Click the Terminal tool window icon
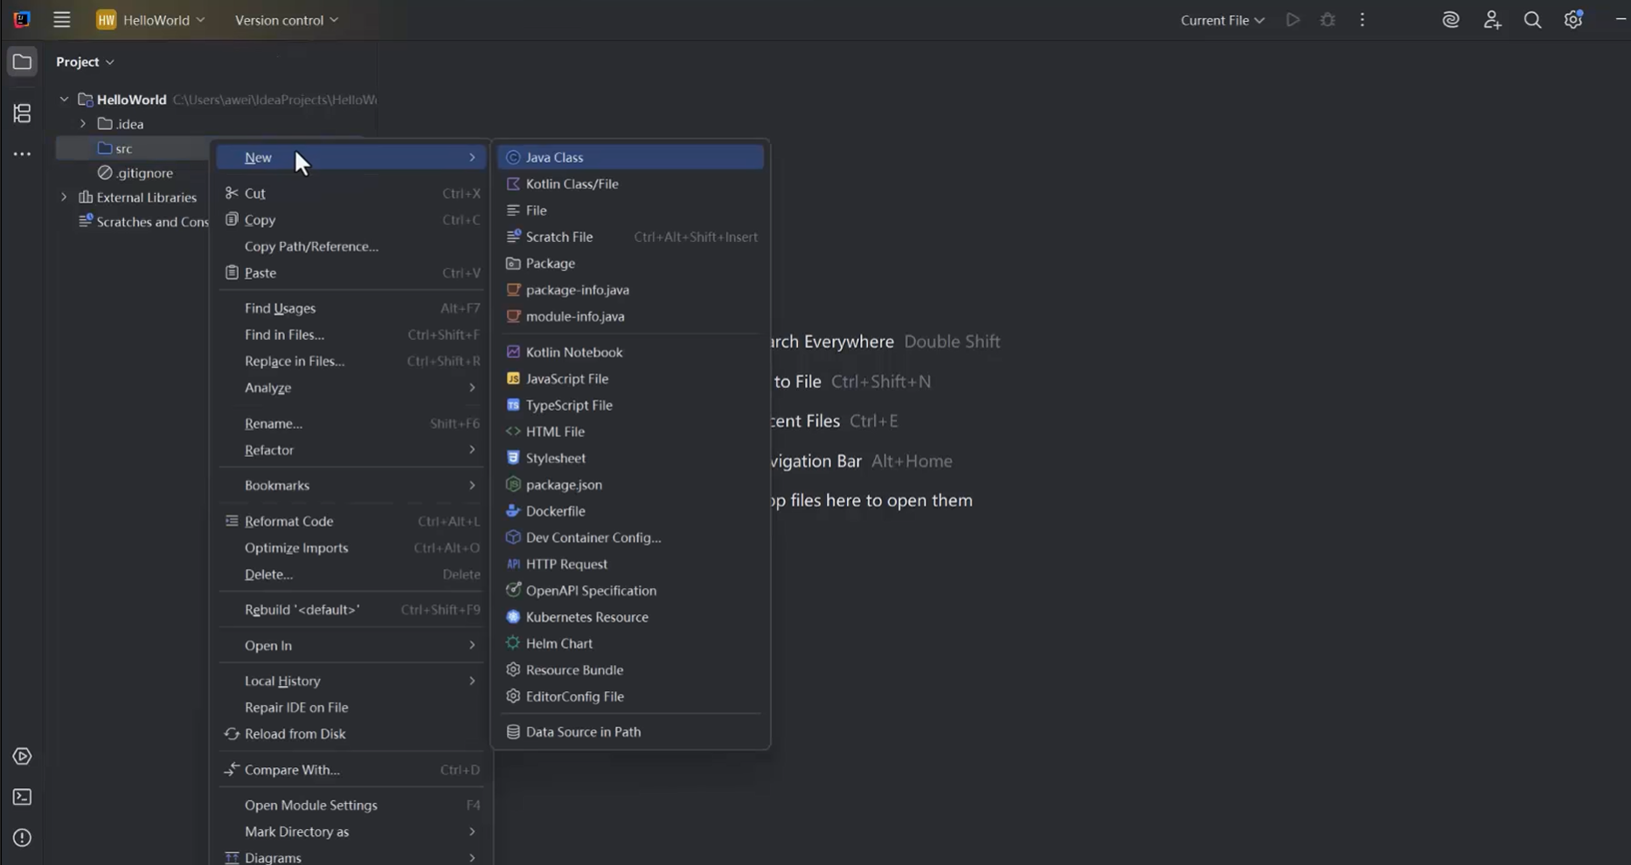The image size is (1631, 865). point(22,797)
